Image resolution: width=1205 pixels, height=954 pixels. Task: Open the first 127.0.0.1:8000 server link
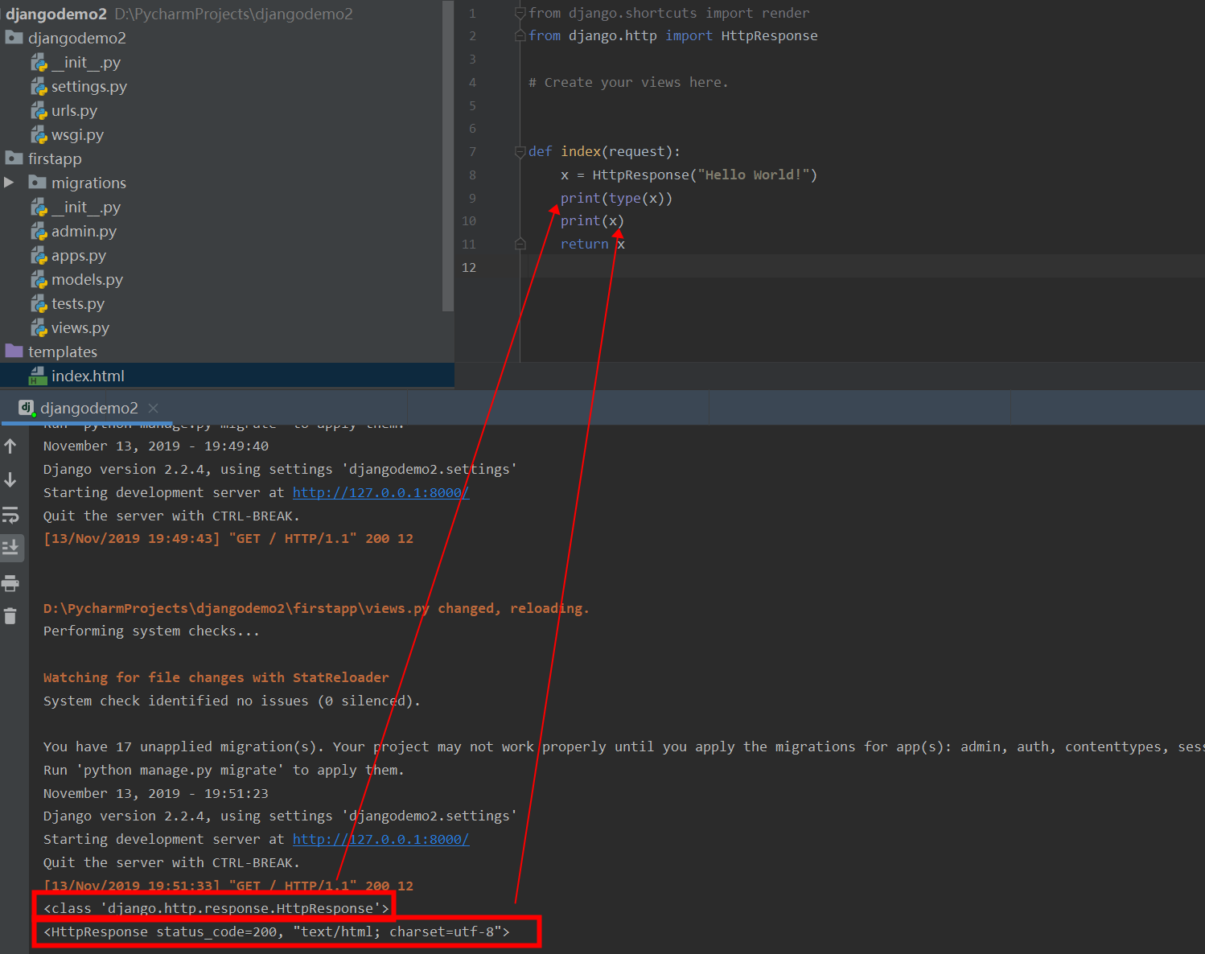coord(380,492)
